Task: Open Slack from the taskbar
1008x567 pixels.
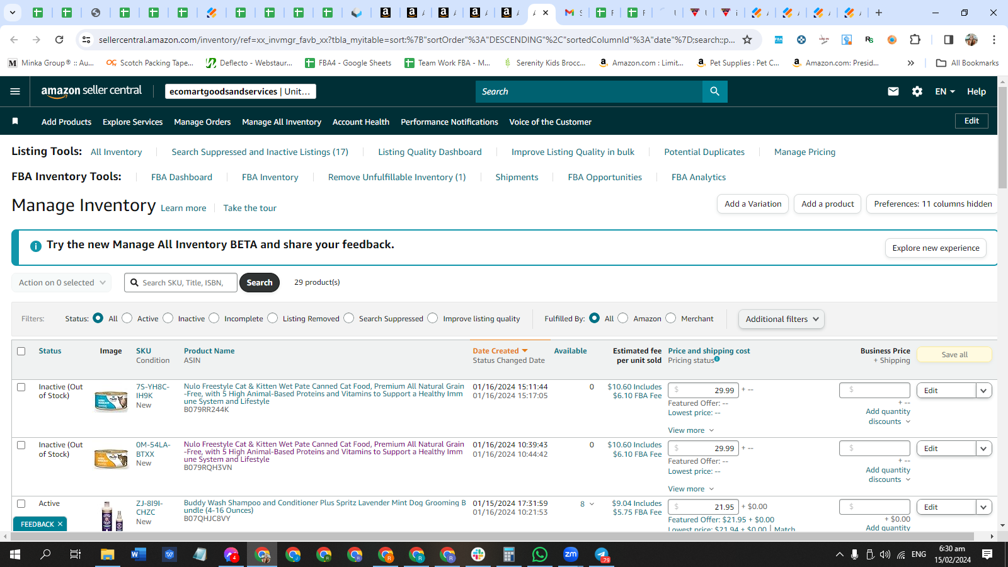Action: (x=478, y=554)
